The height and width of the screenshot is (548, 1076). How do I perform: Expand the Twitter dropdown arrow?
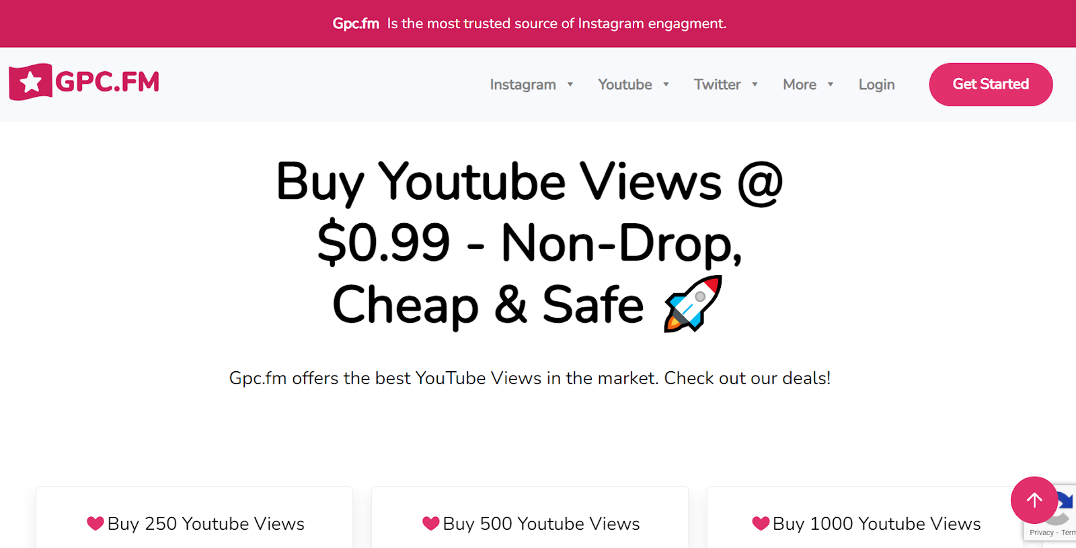click(755, 85)
